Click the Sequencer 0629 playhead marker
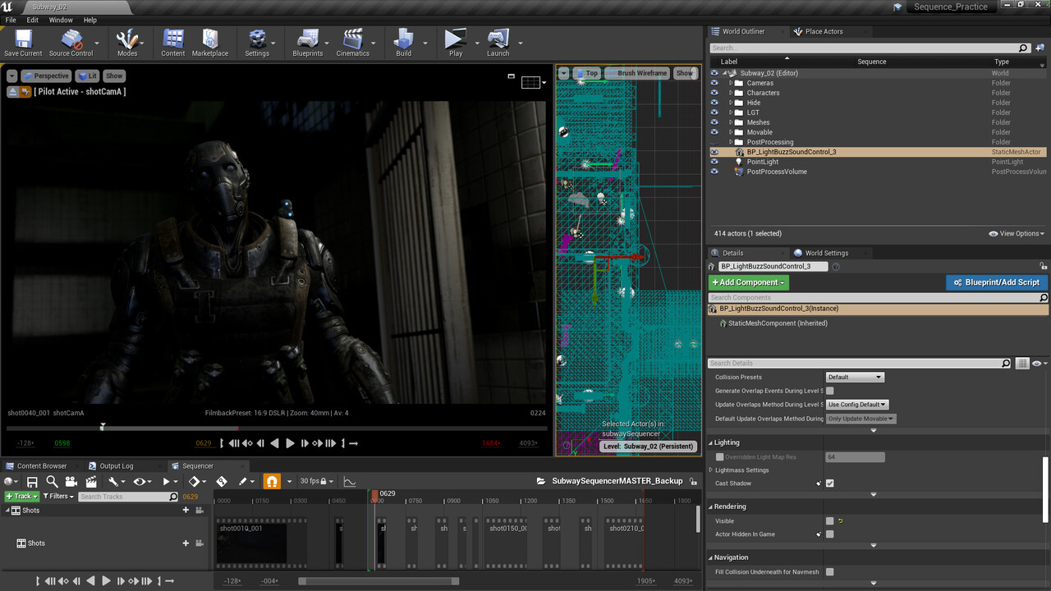Image resolution: width=1051 pixels, height=591 pixels. pos(375,495)
